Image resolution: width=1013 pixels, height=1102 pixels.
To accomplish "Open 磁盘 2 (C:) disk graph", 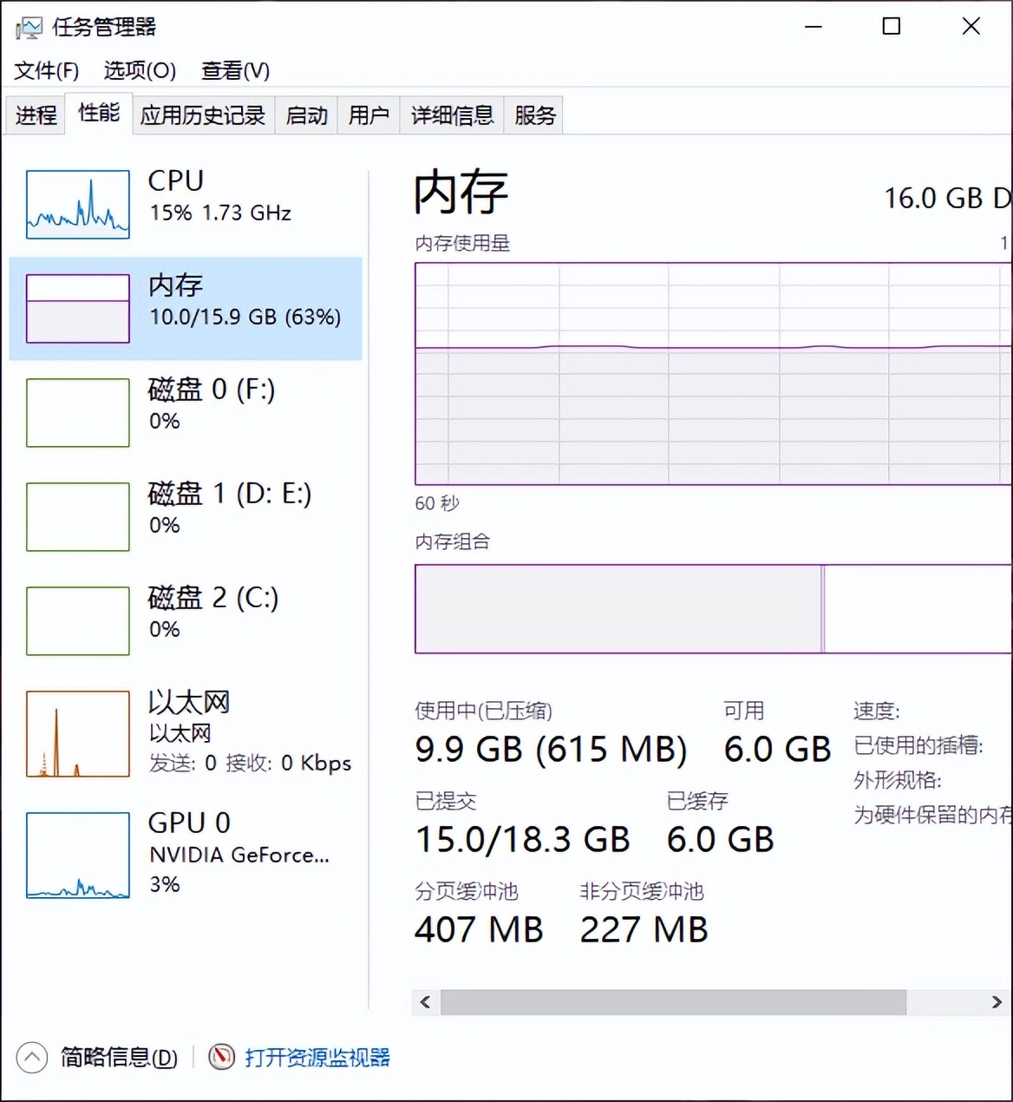I will pyautogui.click(x=78, y=621).
